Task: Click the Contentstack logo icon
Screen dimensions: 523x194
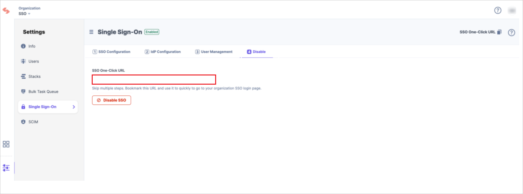Action: [x=6, y=11]
